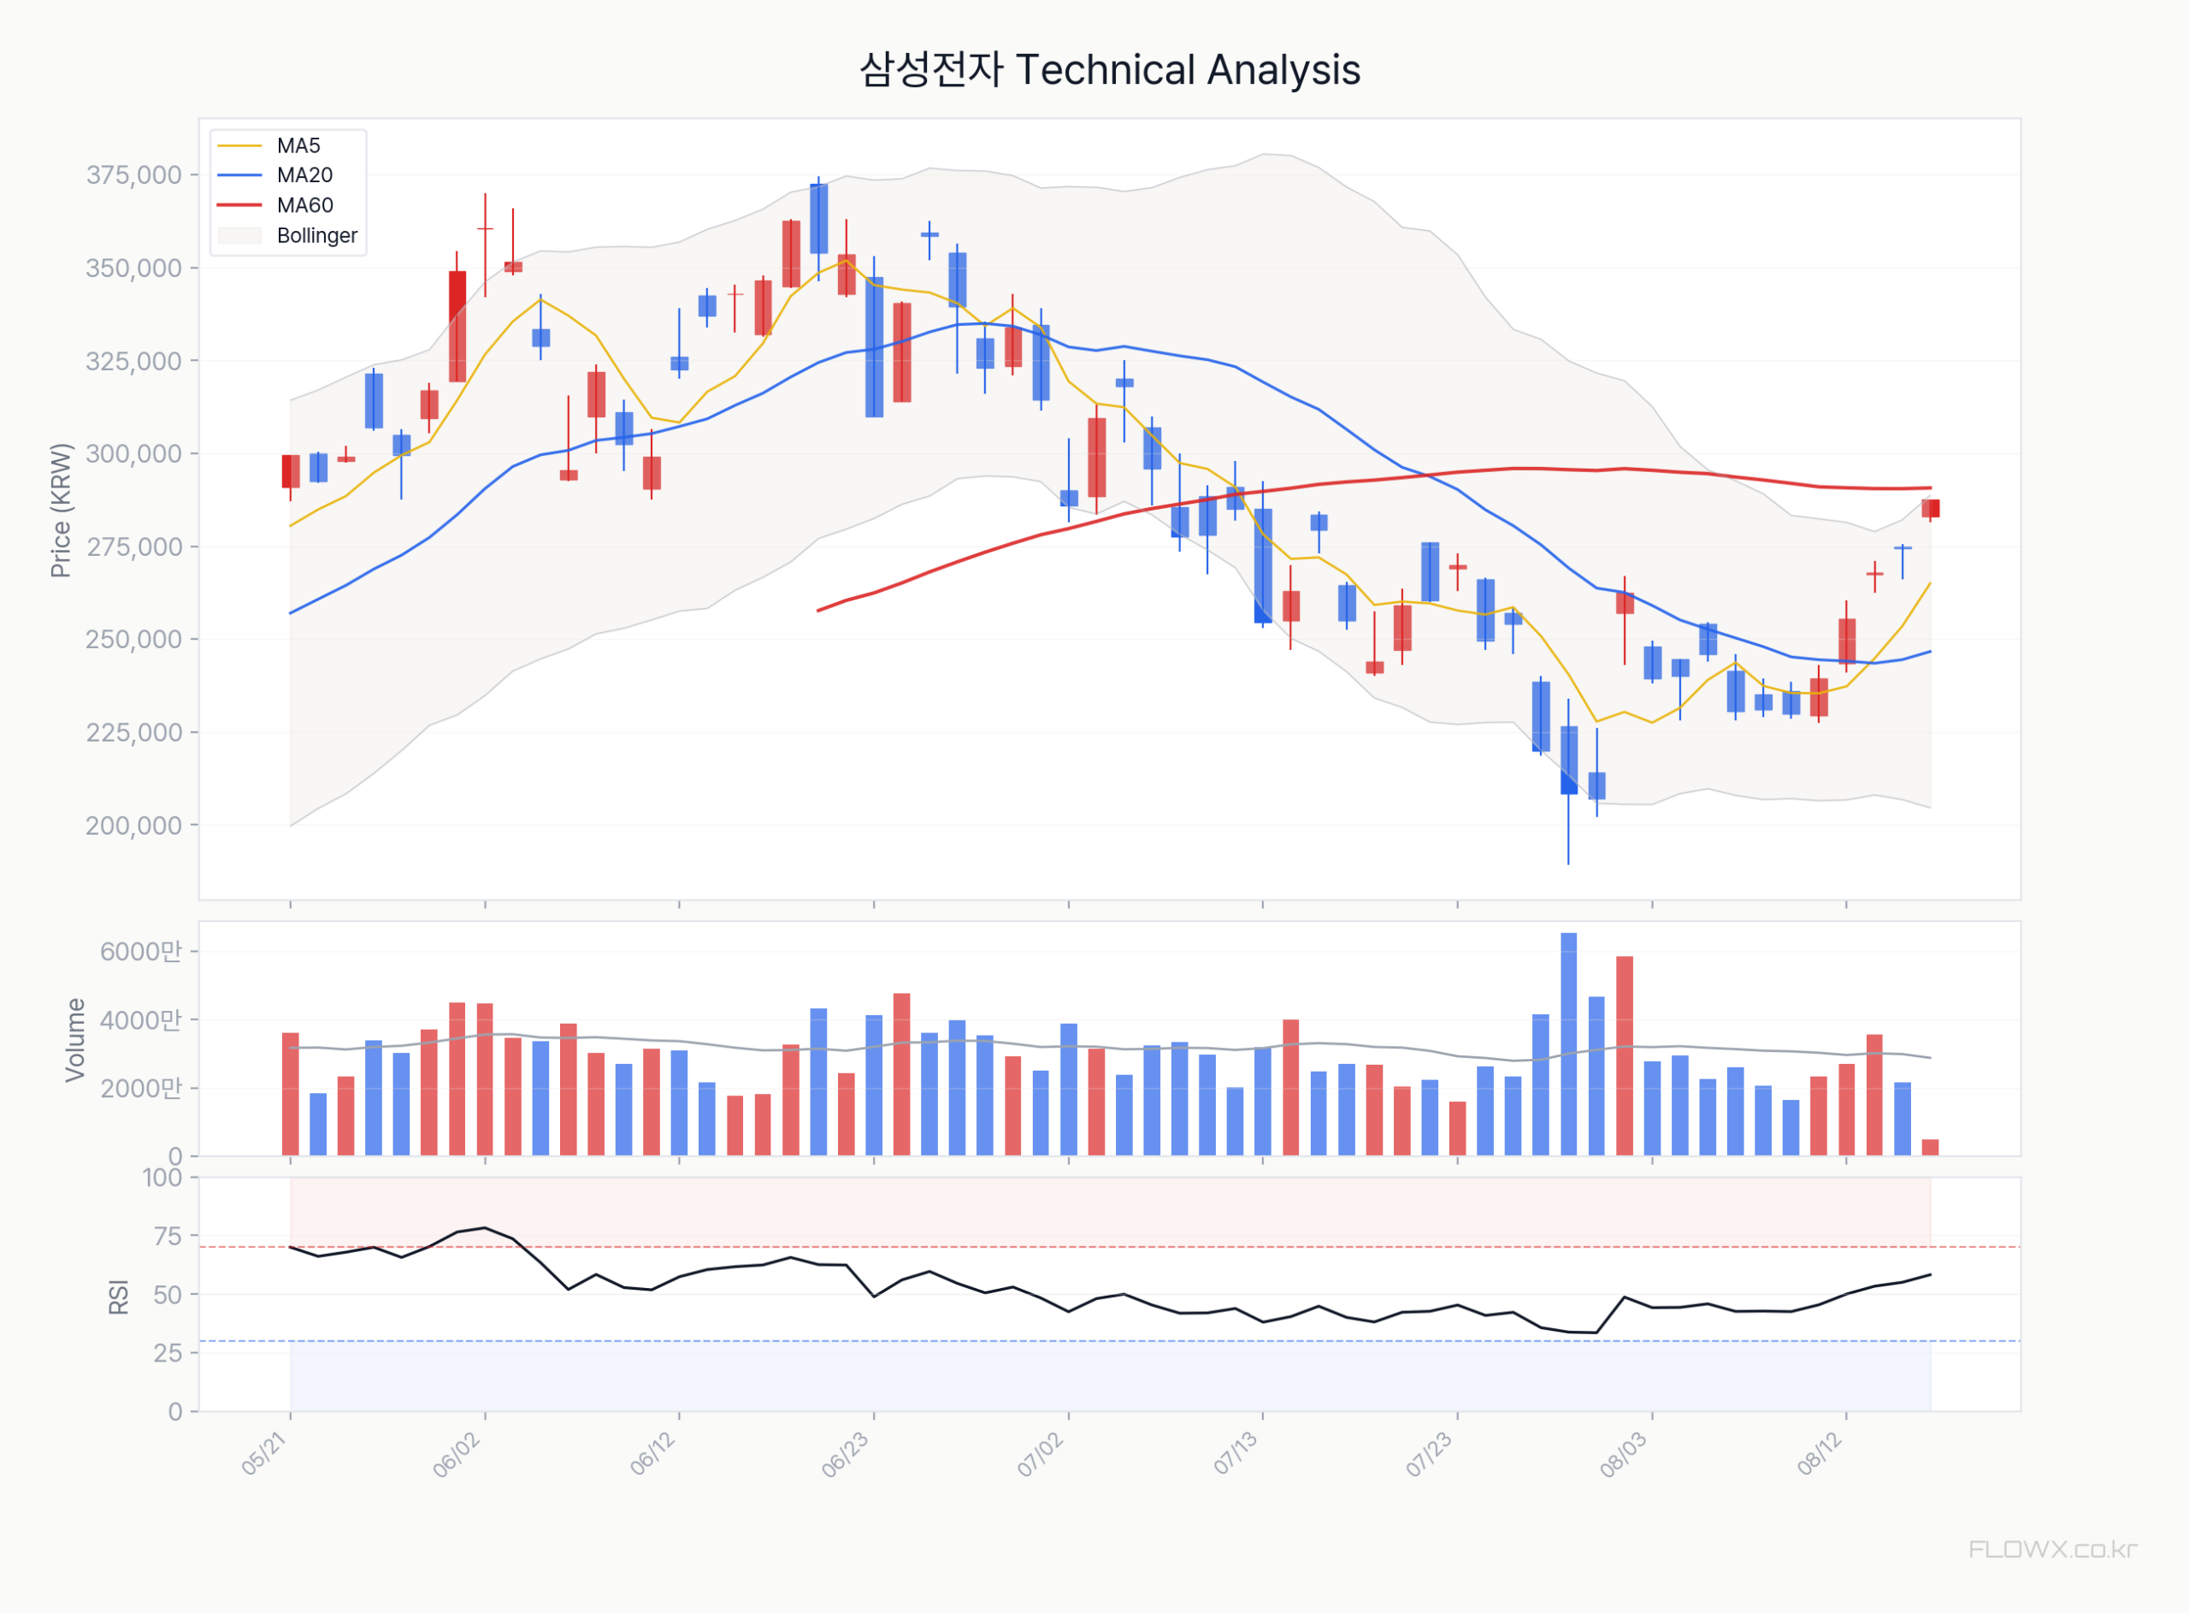
Task: Click the '4000만' volume axis label
Action: (x=141, y=1020)
